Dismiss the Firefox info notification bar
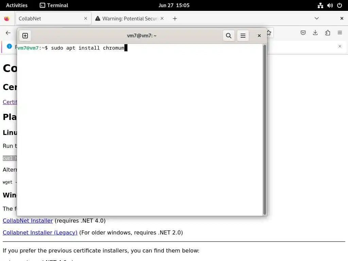Image resolution: width=348 pixels, height=261 pixels. [340, 46]
